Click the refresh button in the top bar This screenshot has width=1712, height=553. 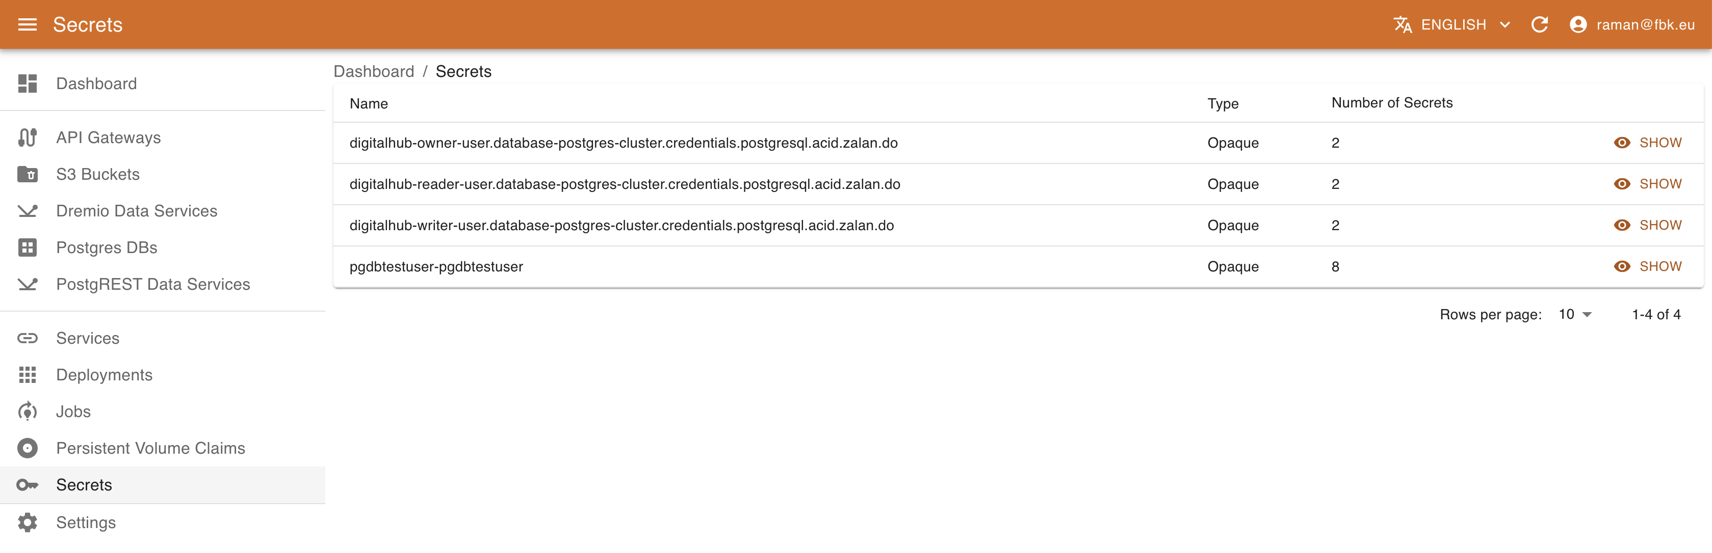click(x=1540, y=24)
